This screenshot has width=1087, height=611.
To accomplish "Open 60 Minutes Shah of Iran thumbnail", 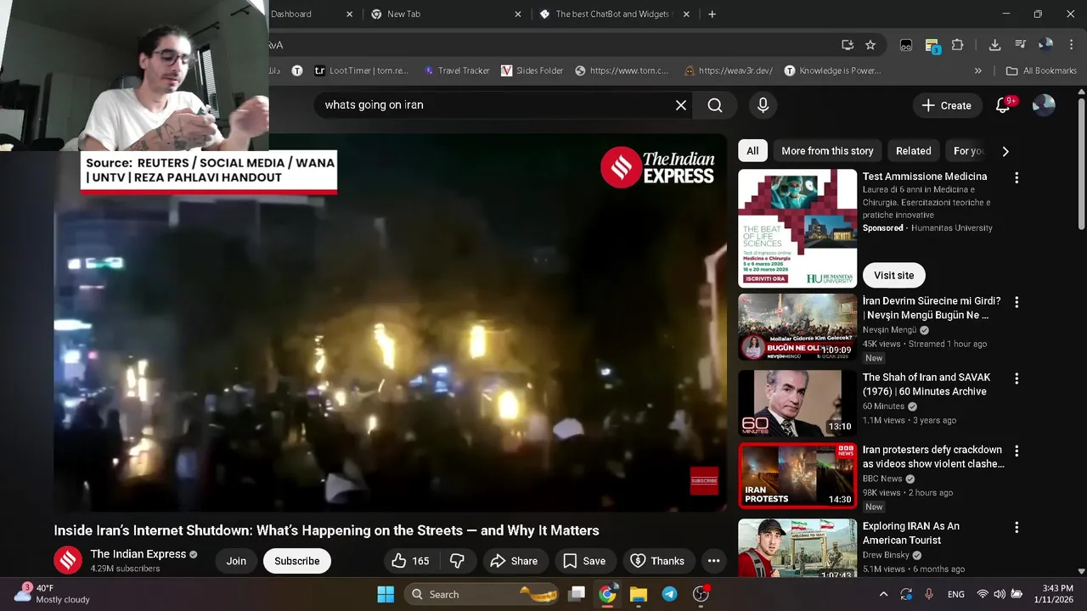I will [797, 403].
